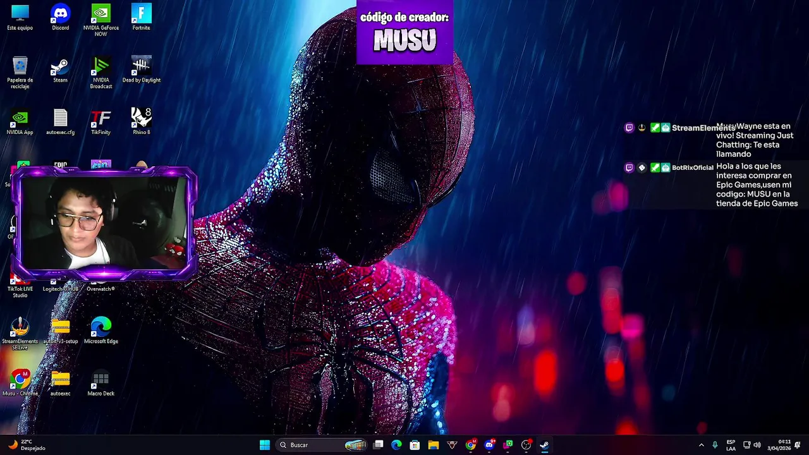Select the autotk-v3-setup folder icon
This screenshot has height=455, width=809.
(60, 331)
